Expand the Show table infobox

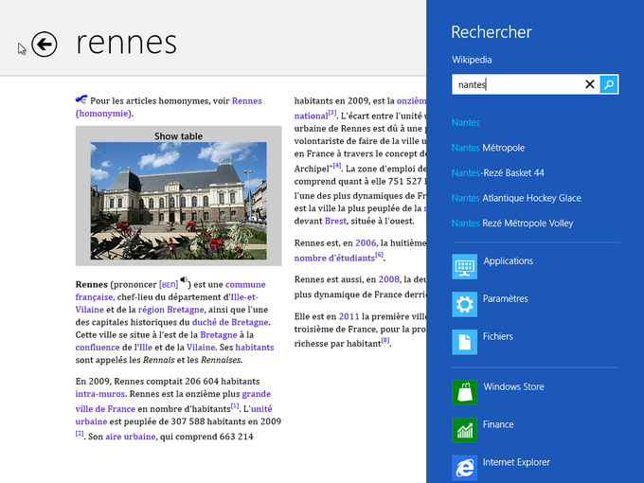pos(178,136)
